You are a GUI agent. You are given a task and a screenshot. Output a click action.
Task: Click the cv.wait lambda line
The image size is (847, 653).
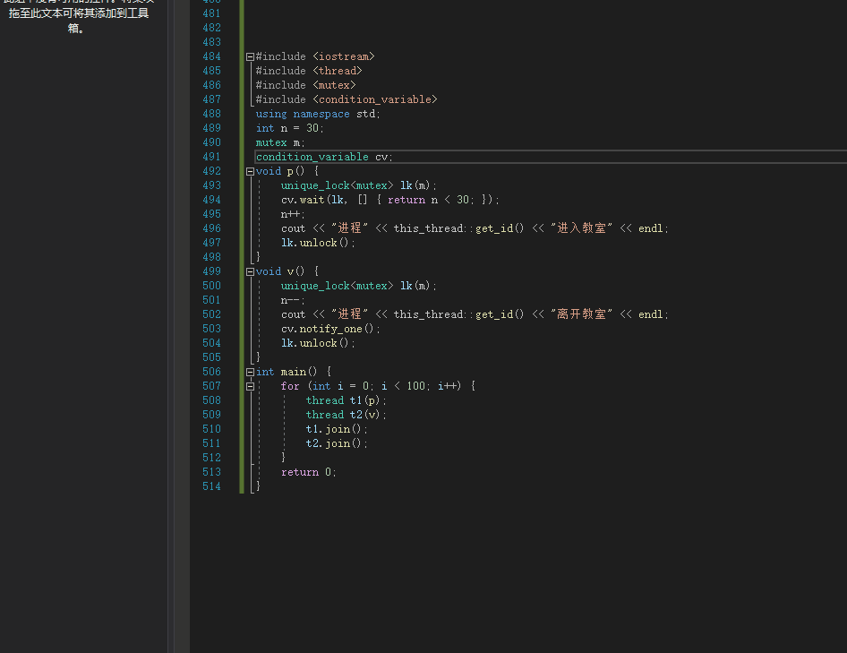(x=390, y=200)
